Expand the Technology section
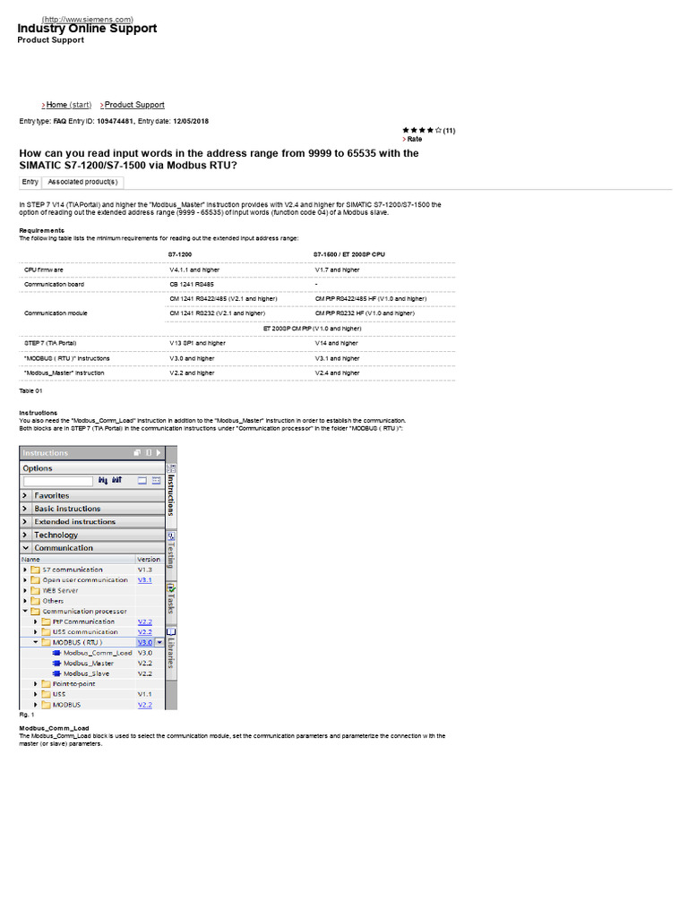Image resolution: width=688 pixels, height=917 pixels. pyautogui.click(x=25, y=535)
